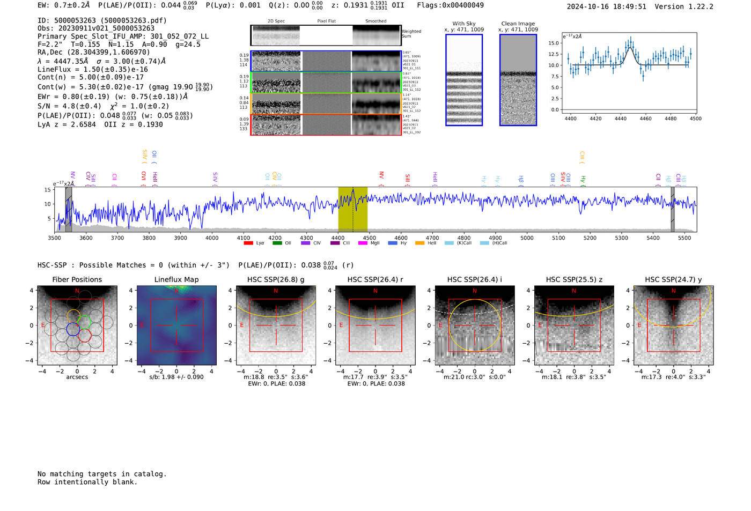The height and width of the screenshot is (511, 751).
Task: Select the HSC SSP(26.4) r image
Action: [x=376, y=325]
